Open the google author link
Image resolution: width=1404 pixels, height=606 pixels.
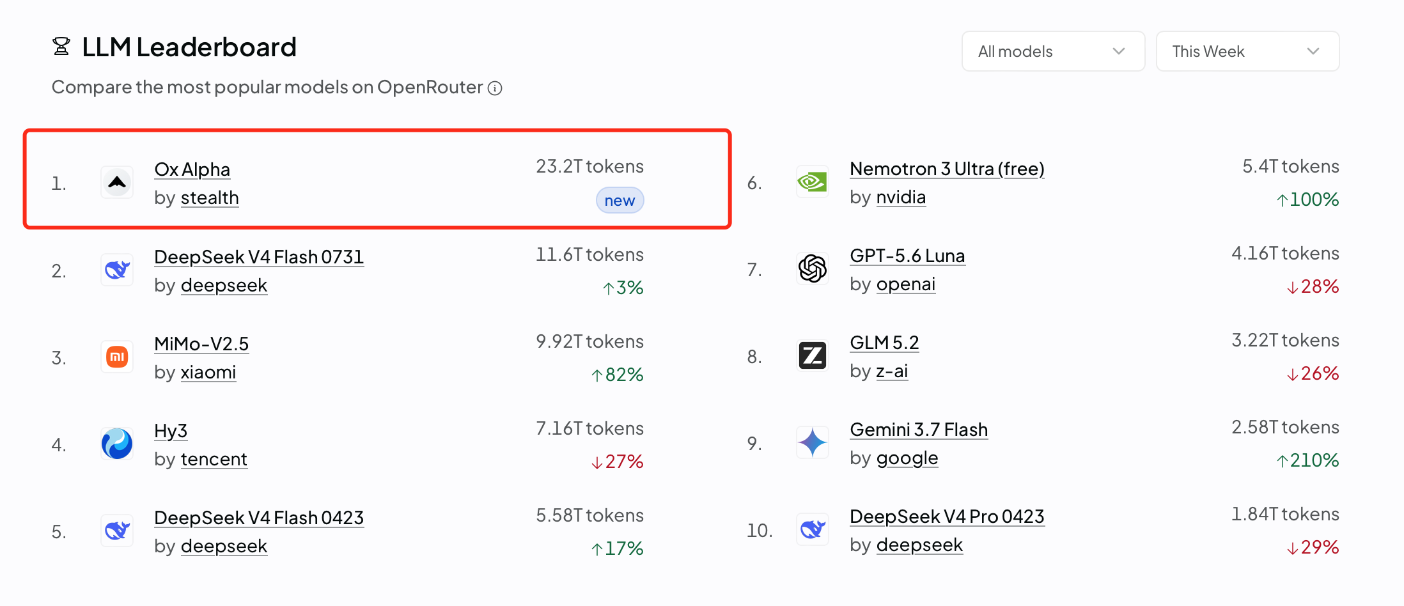coord(907,458)
